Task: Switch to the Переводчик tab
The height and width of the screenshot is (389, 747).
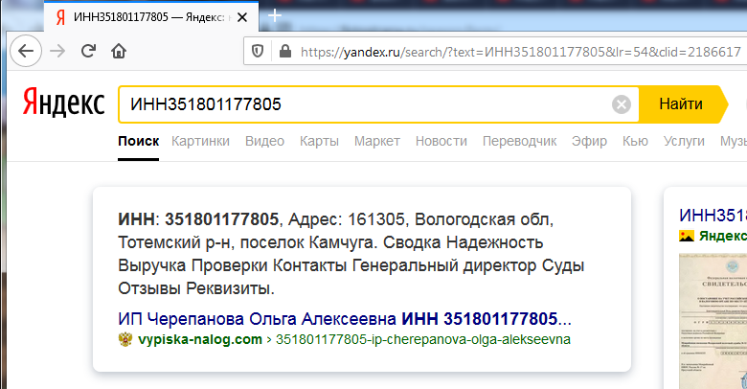Action: pyautogui.click(x=519, y=142)
